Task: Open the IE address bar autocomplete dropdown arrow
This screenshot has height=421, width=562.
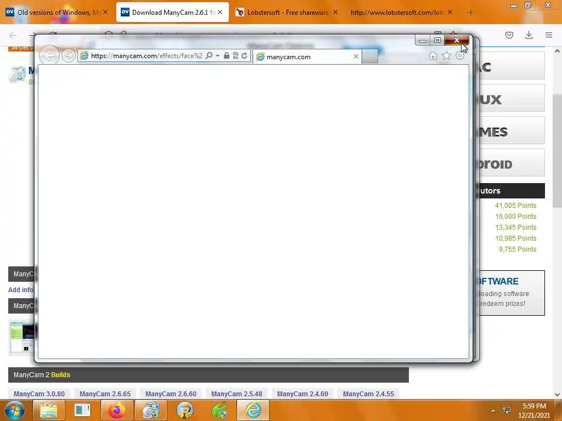Action: pyautogui.click(x=217, y=56)
